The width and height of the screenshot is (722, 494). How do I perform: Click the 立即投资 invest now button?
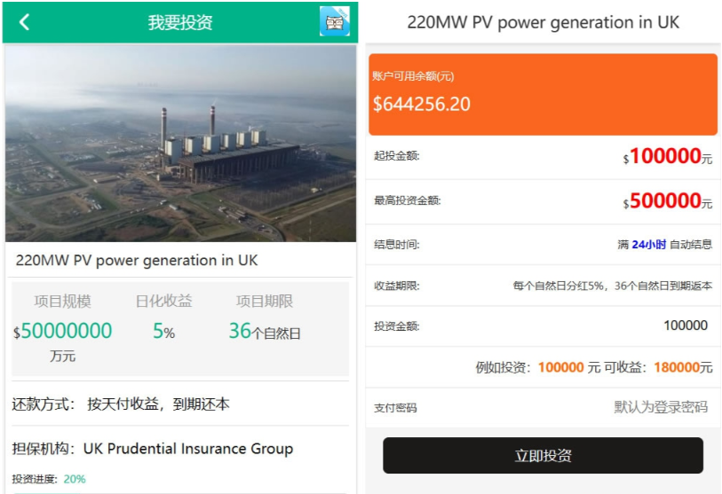pyautogui.click(x=543, y=456)
